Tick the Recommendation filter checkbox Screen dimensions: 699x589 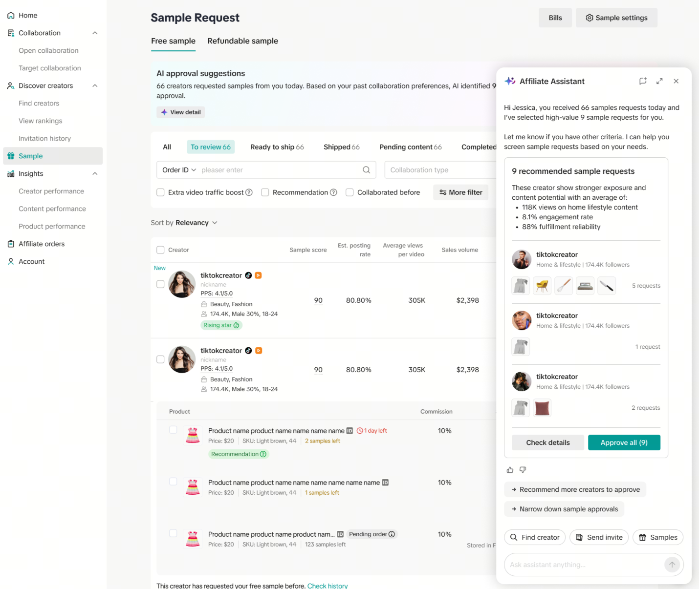pos(265,192)
